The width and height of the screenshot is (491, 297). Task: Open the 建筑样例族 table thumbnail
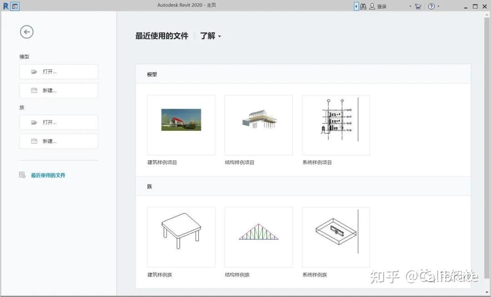coord(181,237)
